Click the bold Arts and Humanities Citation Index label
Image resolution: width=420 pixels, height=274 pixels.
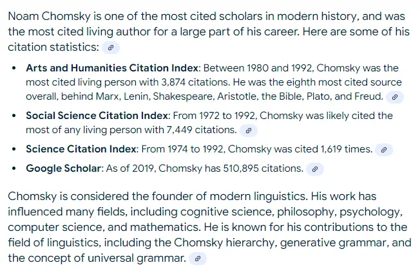pos(112,68)
